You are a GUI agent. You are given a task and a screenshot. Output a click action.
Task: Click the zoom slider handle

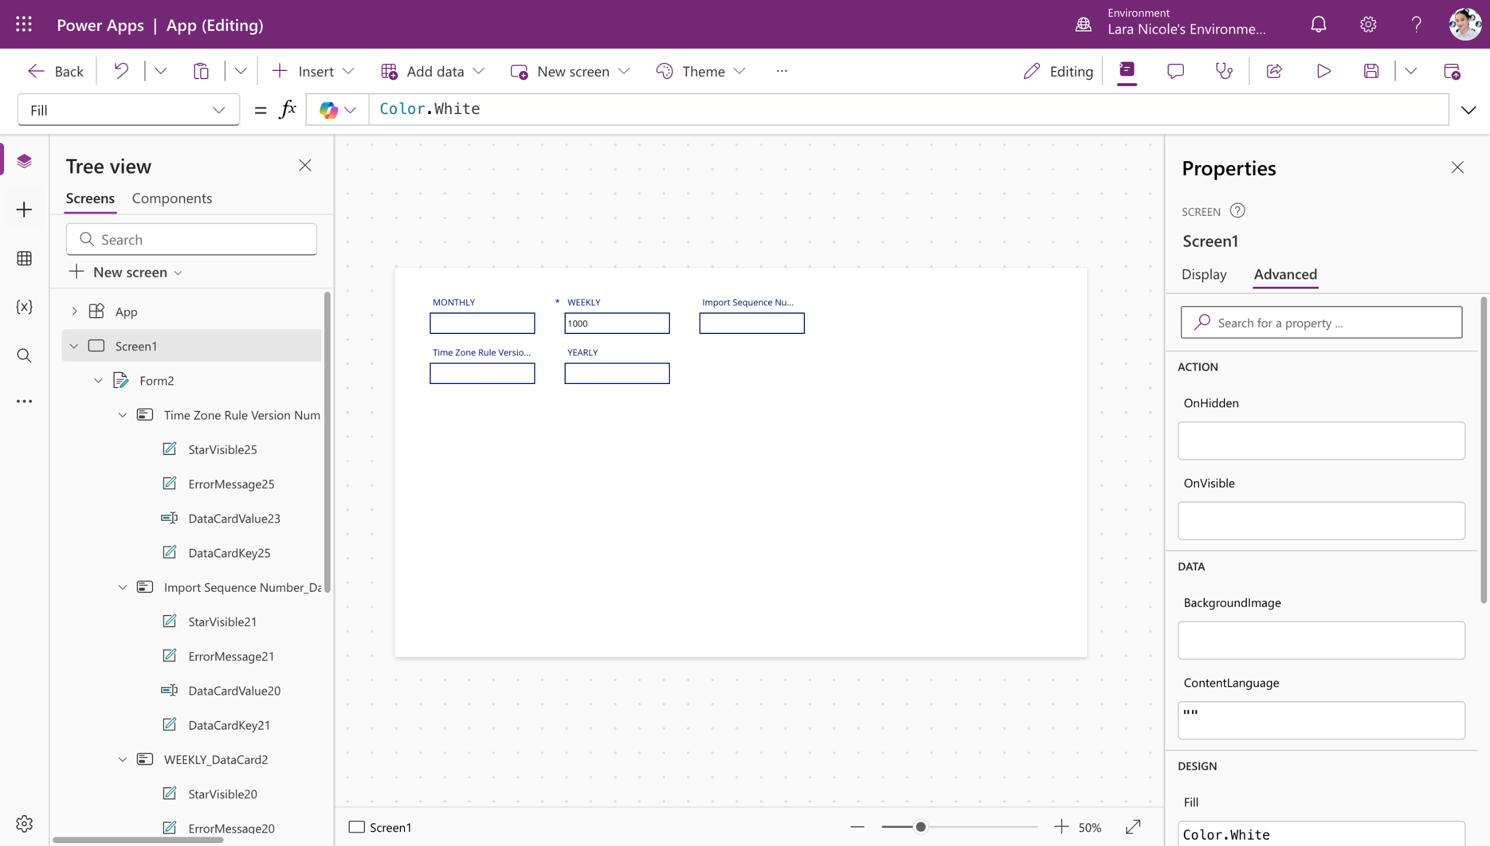click(921, 827)
